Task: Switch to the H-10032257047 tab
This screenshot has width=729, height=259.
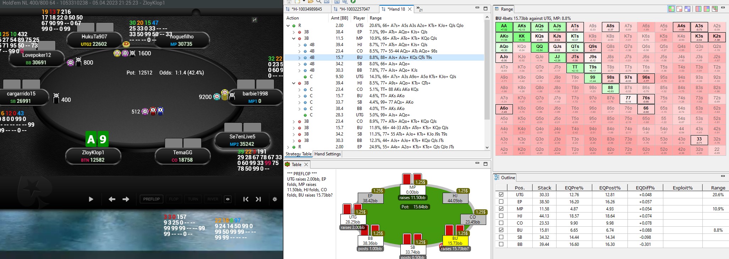Action: click(x=355, y=9)
